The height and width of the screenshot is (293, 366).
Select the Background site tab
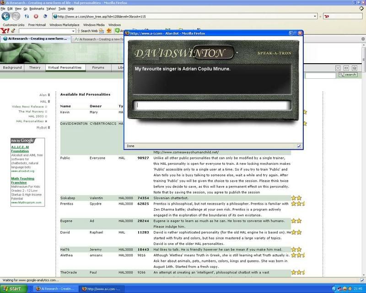[12, 67]
